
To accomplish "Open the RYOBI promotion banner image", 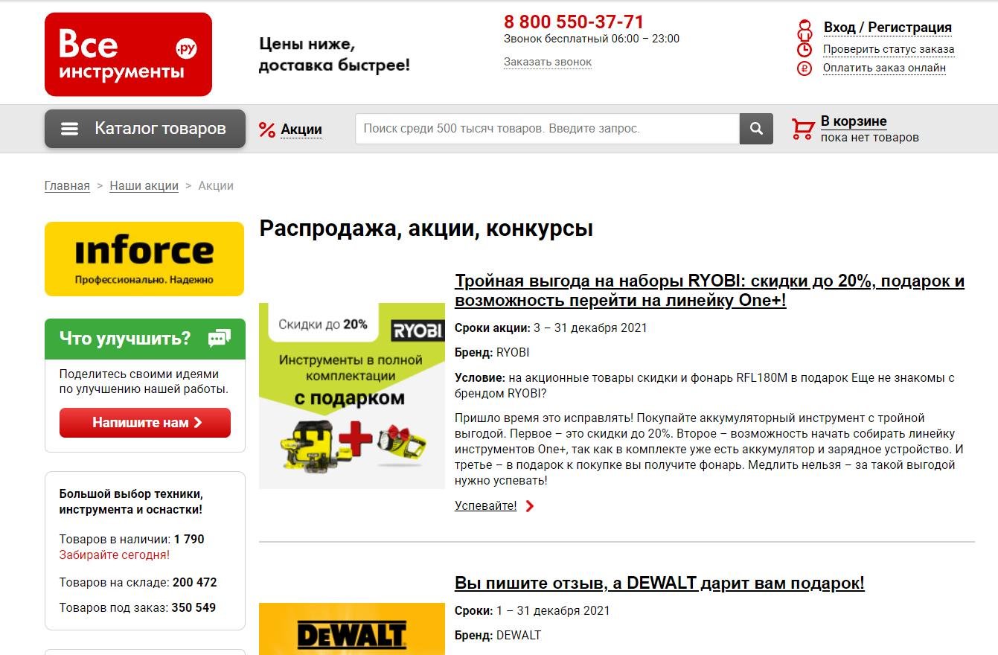I will pyautogui.click(x=352, y=395).
